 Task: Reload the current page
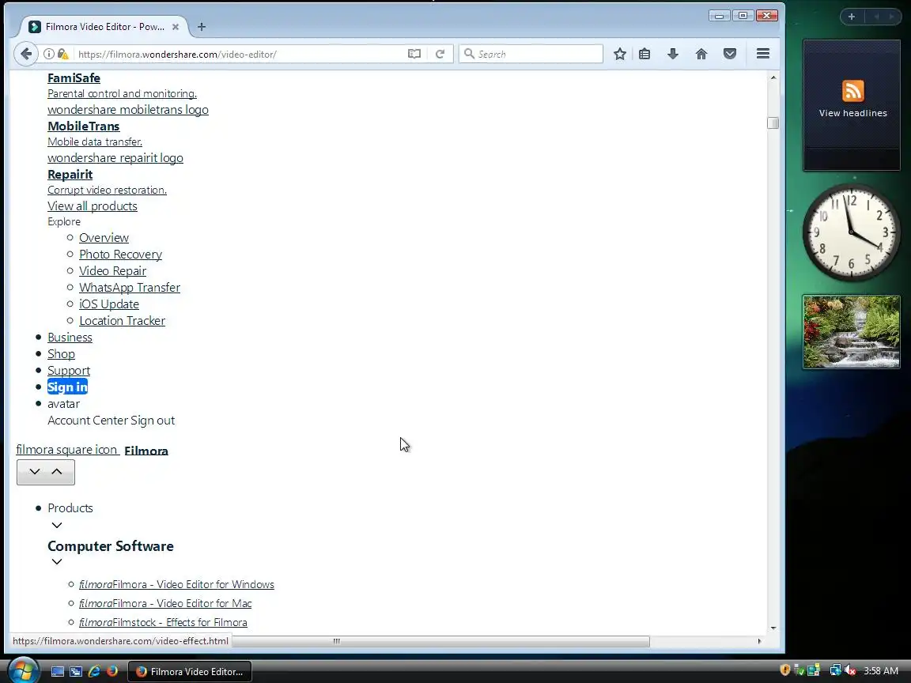click(440, 54)
